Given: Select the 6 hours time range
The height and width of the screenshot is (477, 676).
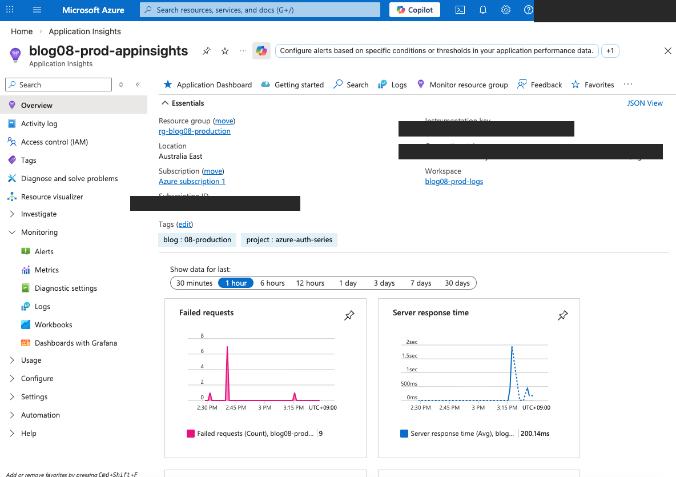Looking at the screenshot, I should coord(272,283).
